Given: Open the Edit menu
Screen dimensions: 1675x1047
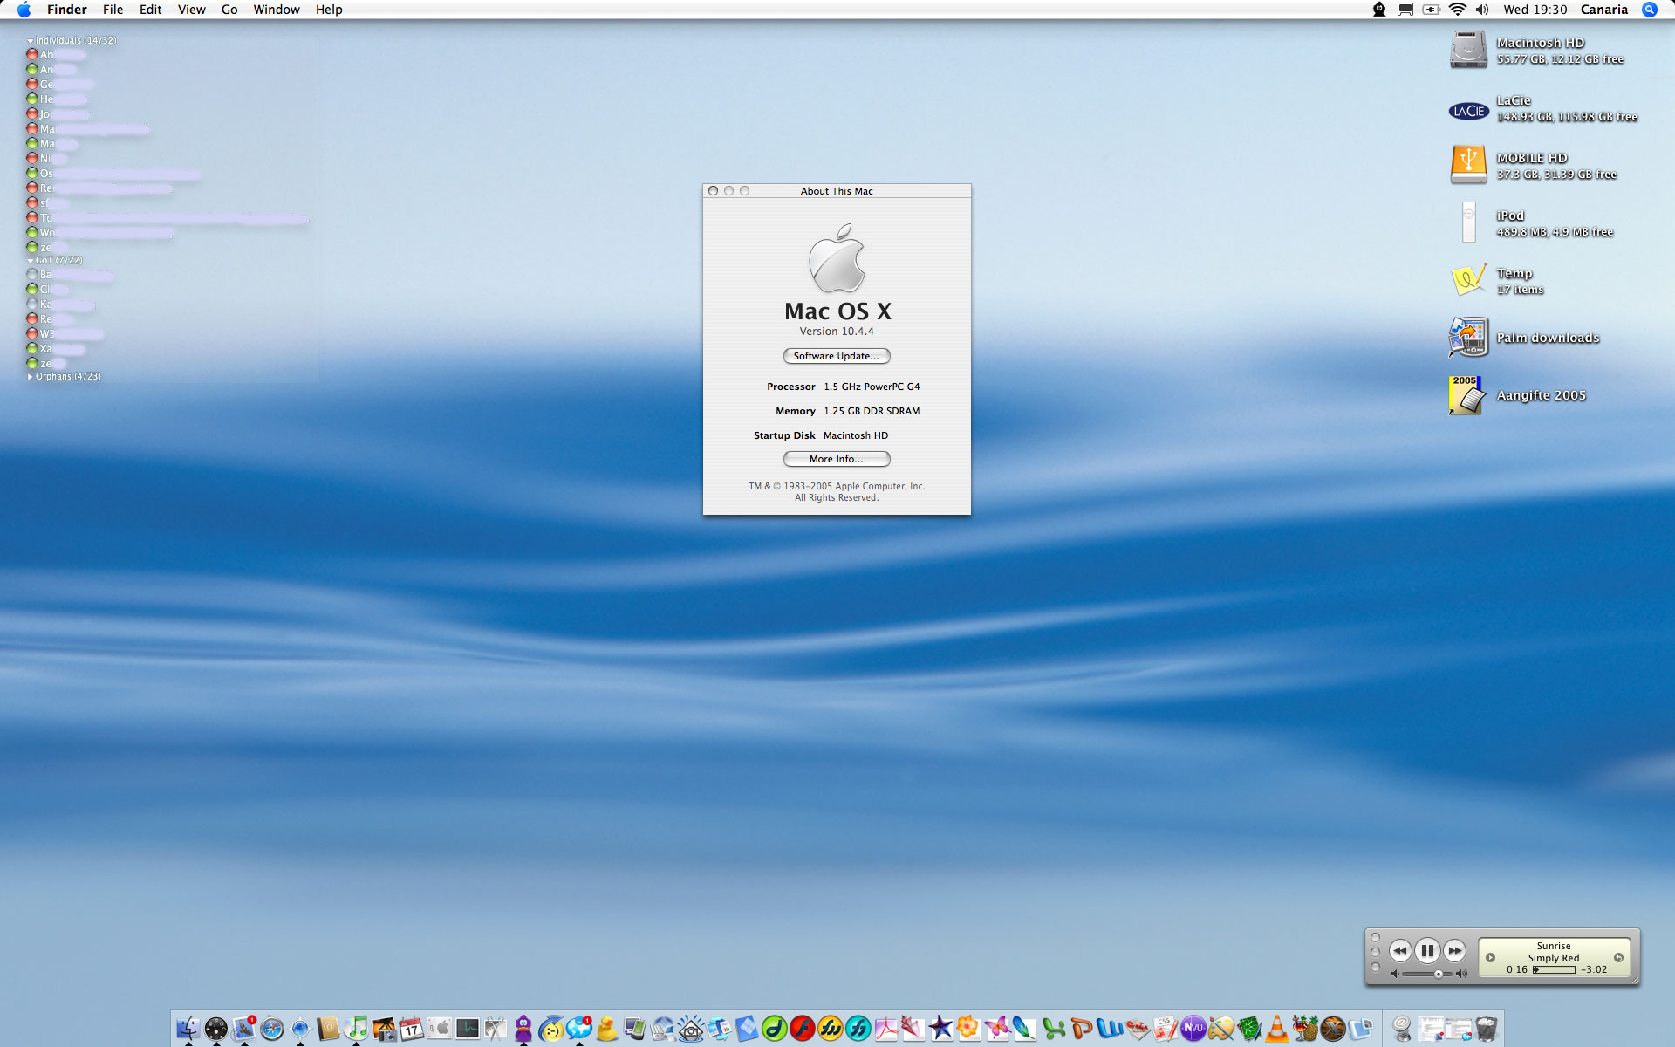Looking at the screenshot, I should (x=150, y=10).
